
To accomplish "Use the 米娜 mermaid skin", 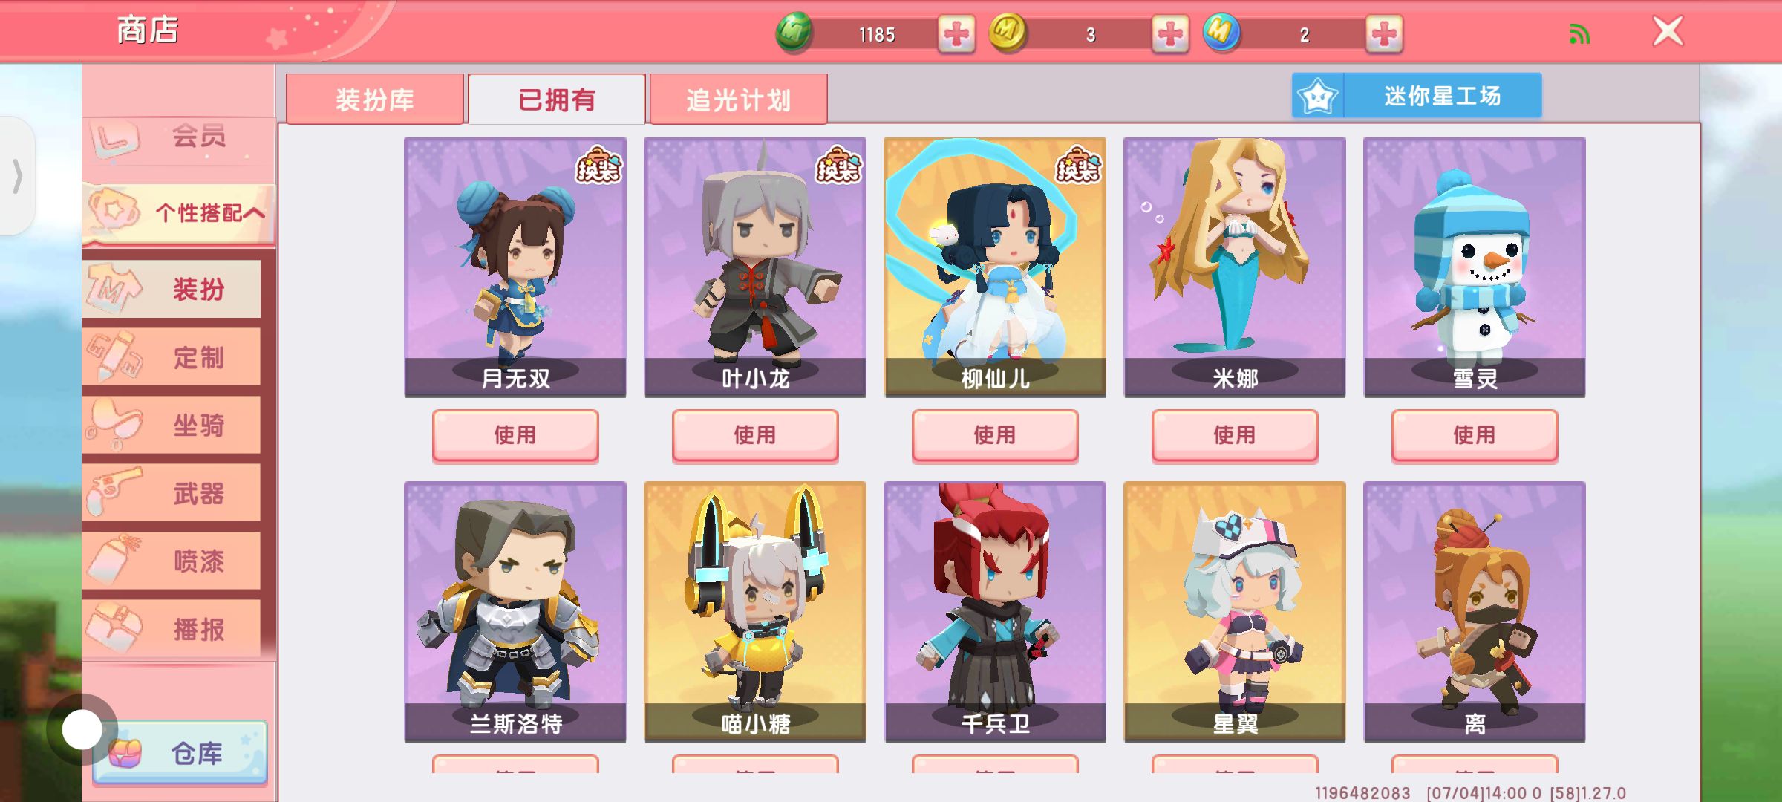I will point(1235,435).
